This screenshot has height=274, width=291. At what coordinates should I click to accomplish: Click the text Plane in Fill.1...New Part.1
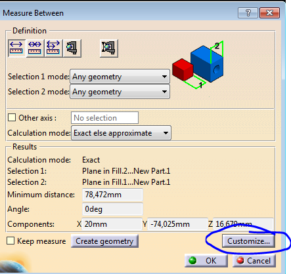[x=126, y=182]
